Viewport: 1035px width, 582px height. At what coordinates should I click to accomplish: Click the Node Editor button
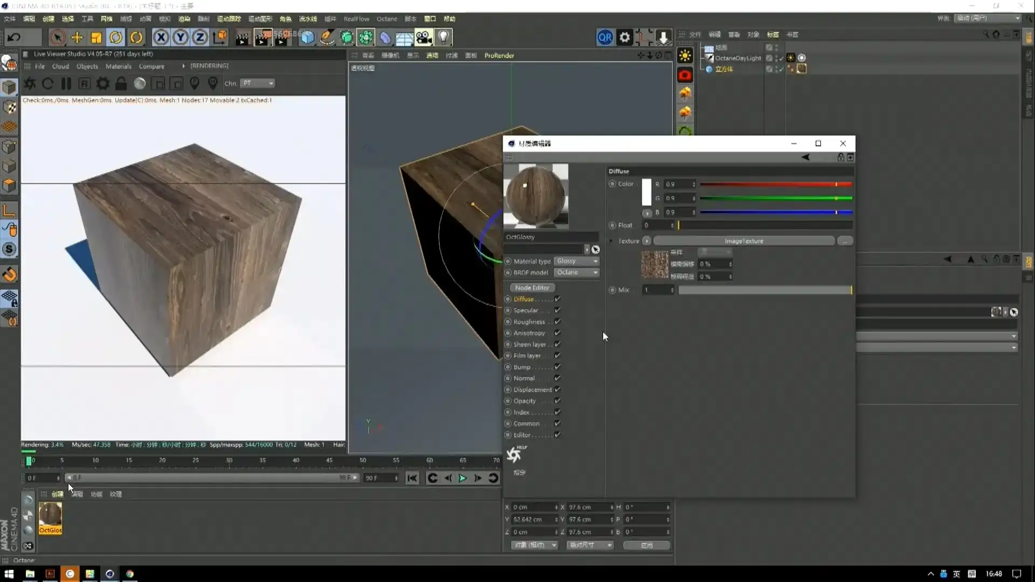point(532,288)
